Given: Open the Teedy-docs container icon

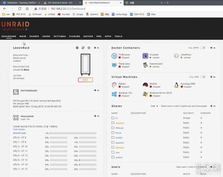Looking at the screenshot, I should pyautogui.click(x=114, y=65).
